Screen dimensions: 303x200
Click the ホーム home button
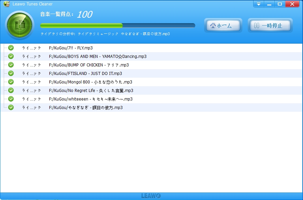tap(223, 26)
